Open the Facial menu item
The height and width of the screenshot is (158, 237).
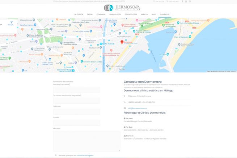pos(90,14)
